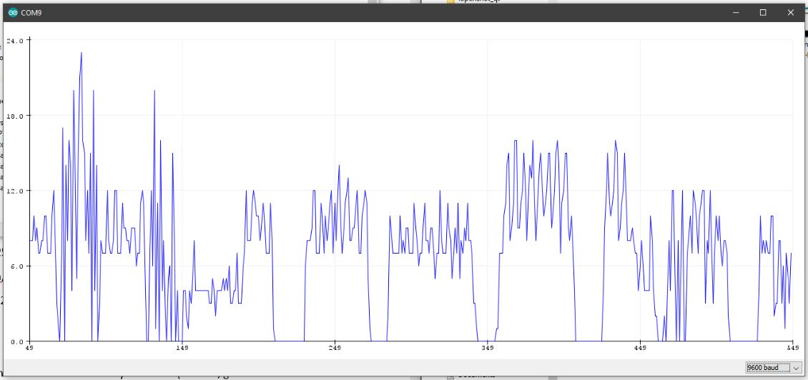Viewport: 808px width, 380px height.
Task: Click the 0.0 y-axis label
Action: (x=16, y=341)
